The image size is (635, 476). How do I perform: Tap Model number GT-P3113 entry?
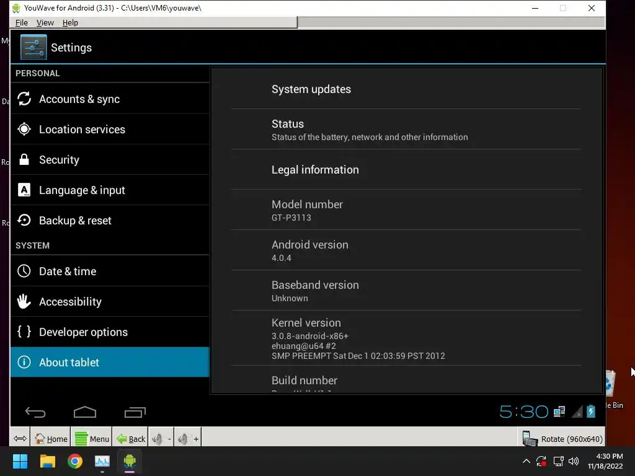pos(406,210)
